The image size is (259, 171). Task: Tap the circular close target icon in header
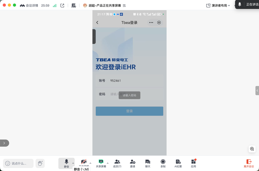[x=159, y=23]
